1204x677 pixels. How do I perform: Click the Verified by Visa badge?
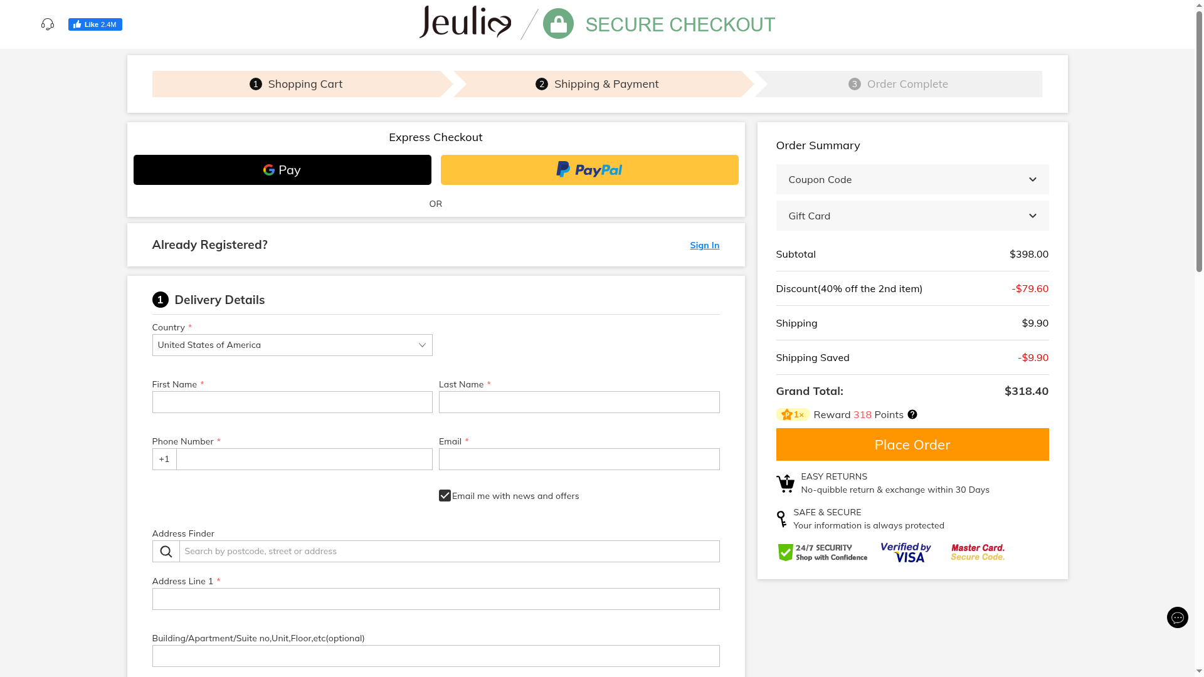click(906, 553)
